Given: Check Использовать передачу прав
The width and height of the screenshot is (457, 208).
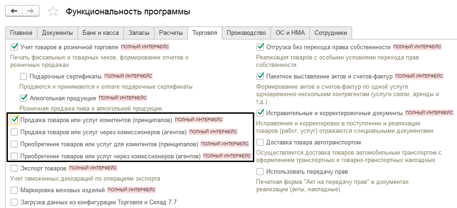Looking at the screenshot, I should point(260,172).
